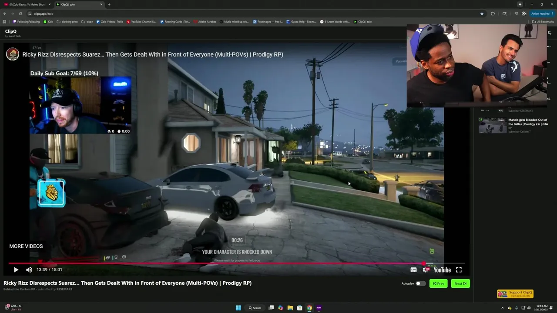The width and height of the screenshot is (557, 313).
Task: Open the Copilot taskbar icon
Action: coord(280,308)
